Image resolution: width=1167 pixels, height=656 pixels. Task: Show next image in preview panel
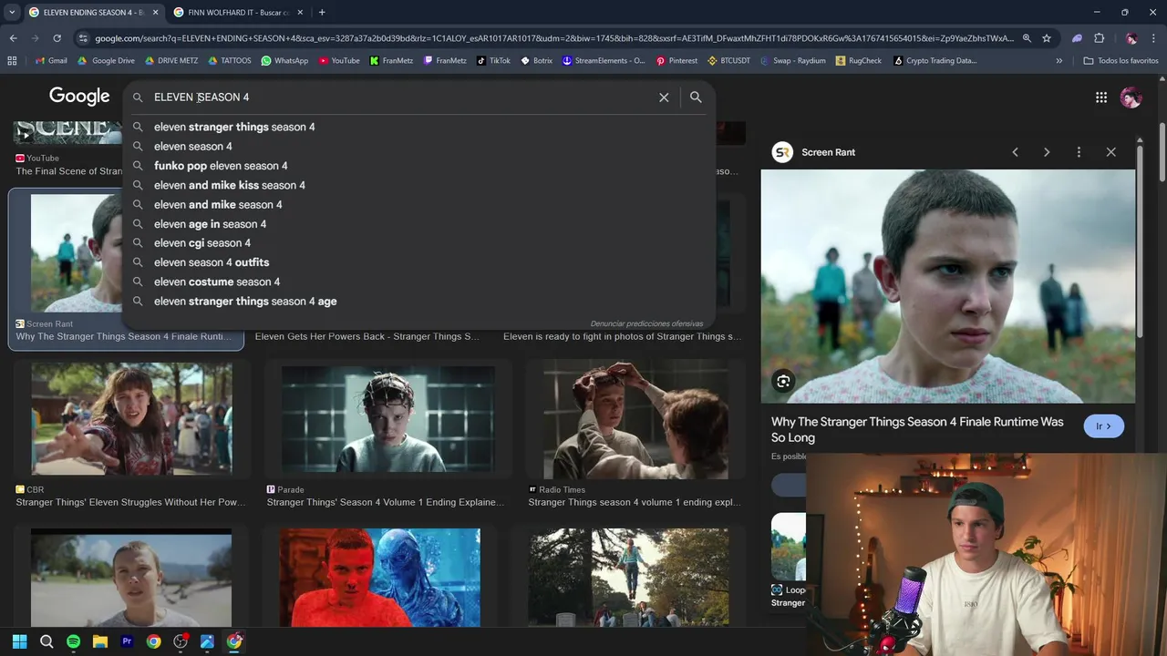[1047, 152]
